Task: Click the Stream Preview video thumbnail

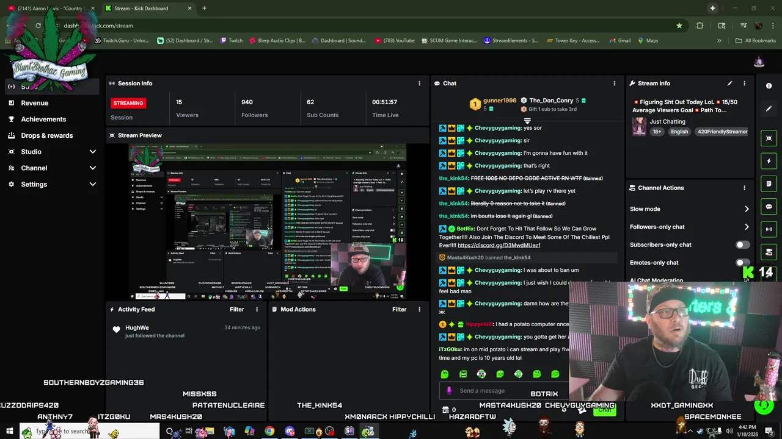Action: [x=267, y=222]
